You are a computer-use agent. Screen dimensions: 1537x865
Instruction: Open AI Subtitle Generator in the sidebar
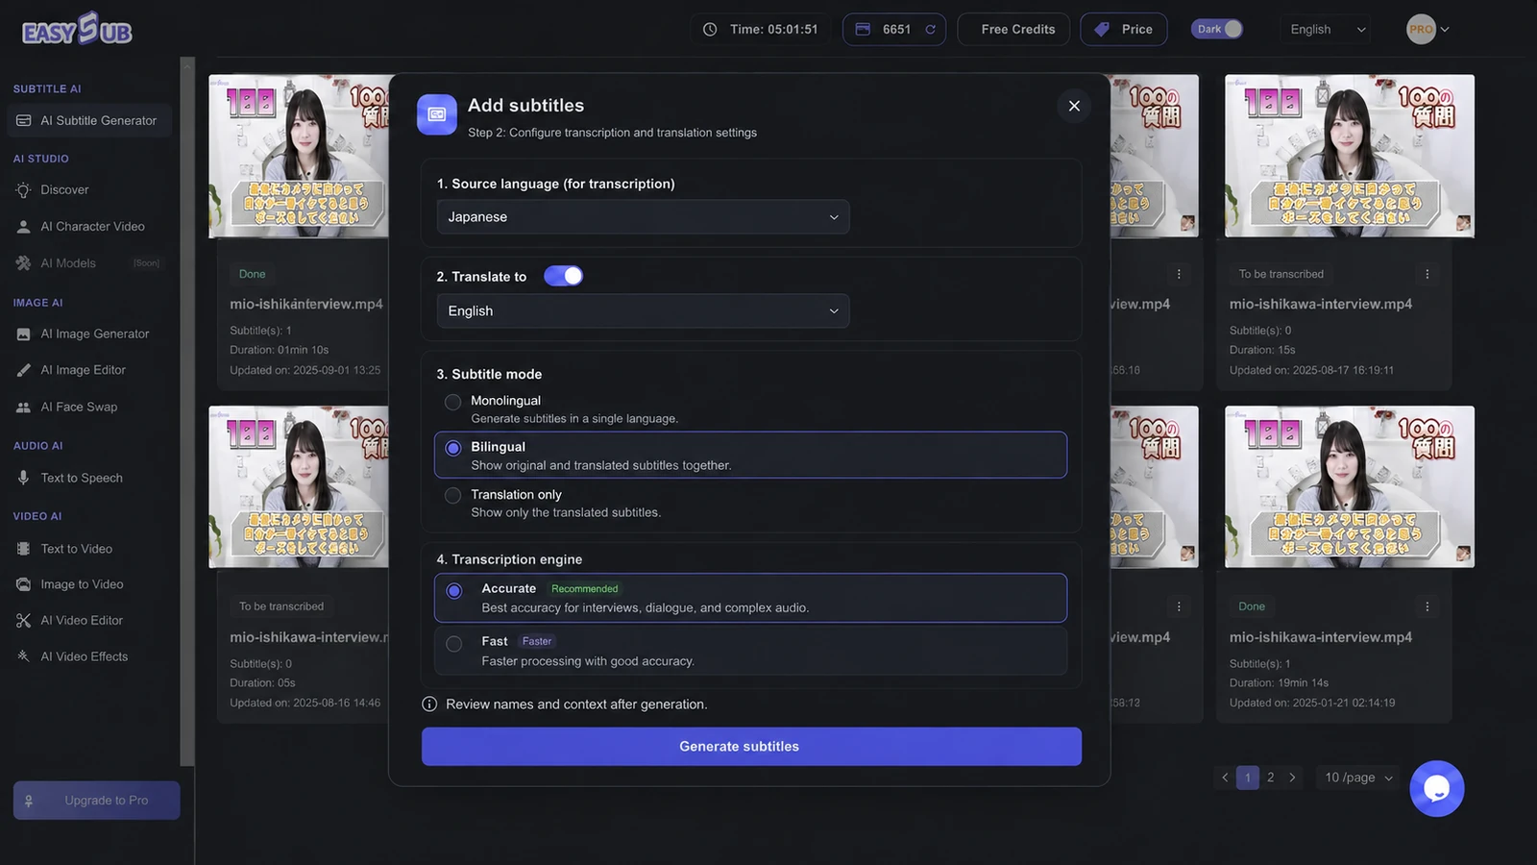tap(89, 121)
